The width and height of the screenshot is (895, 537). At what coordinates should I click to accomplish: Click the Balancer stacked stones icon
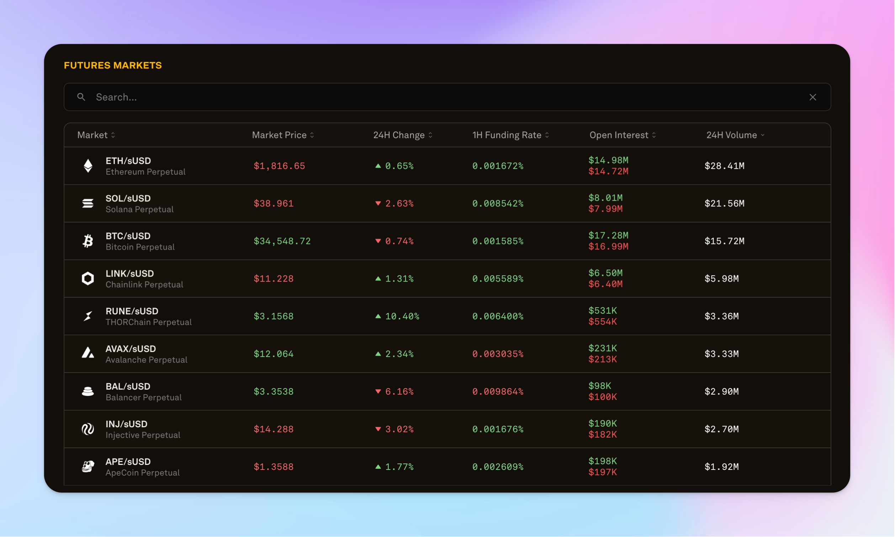[88, 391]
